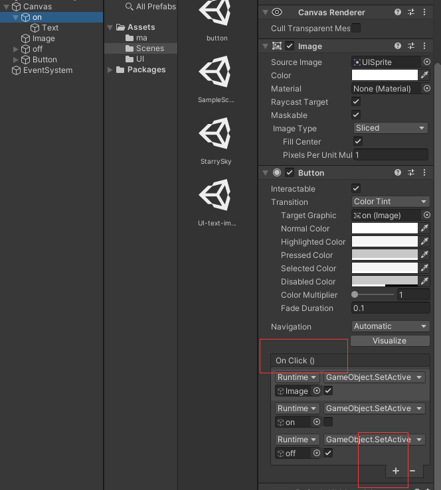This screenshot has height=490, width=441.
Task: Open Canvas Renderer three-dot context menu
Action: click(x=424, y=12)
